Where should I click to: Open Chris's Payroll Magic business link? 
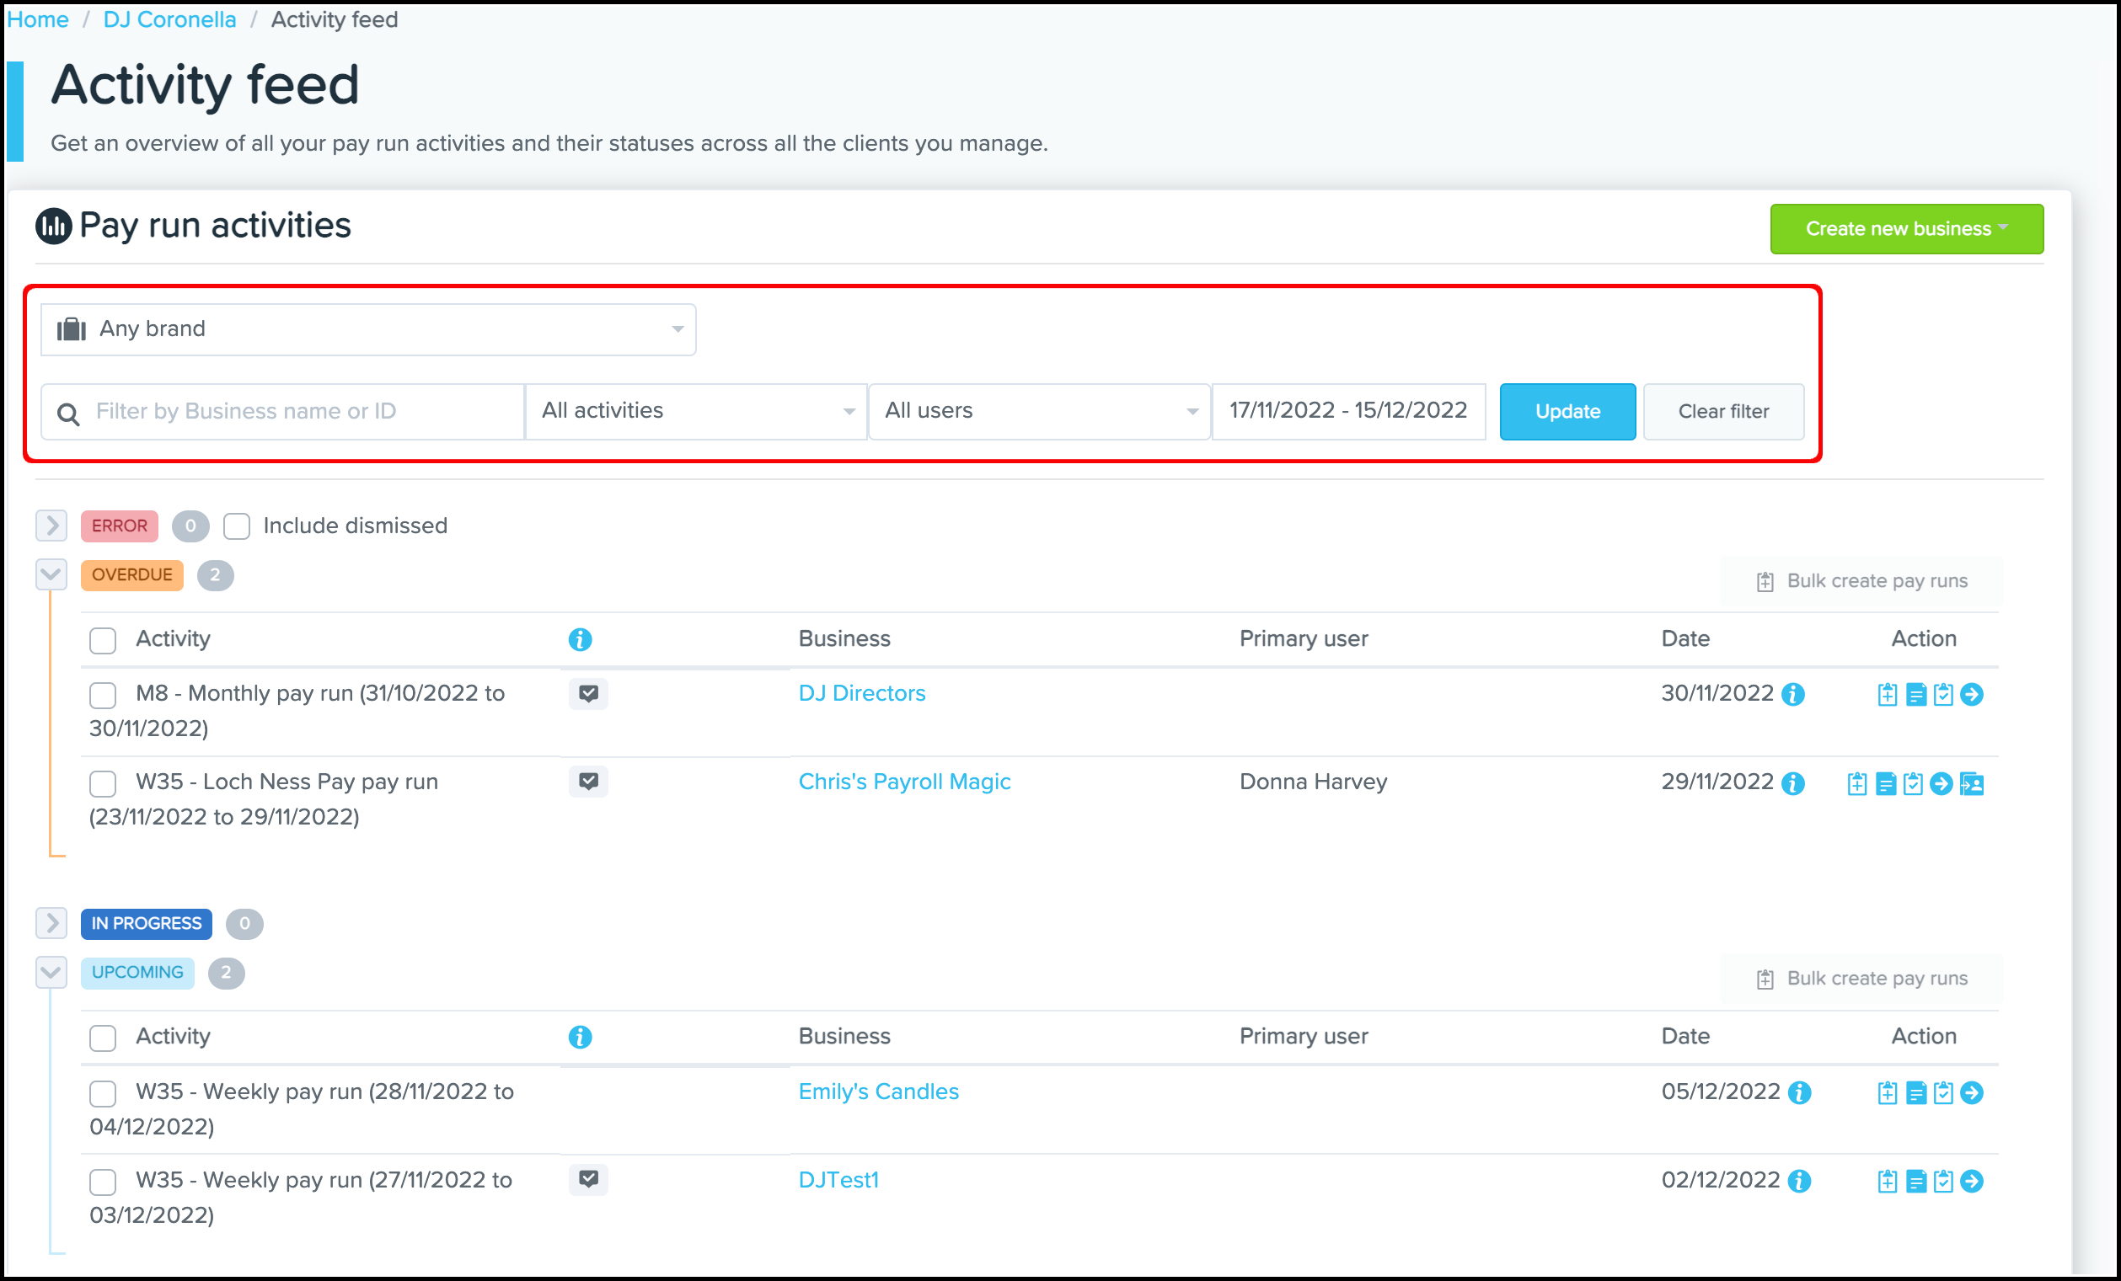(905, 782)
